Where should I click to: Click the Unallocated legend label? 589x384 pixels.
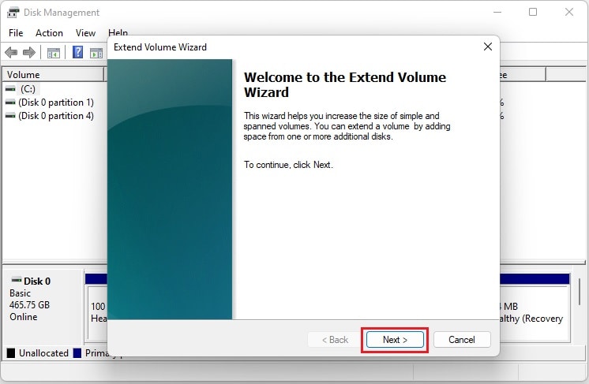point(43,353)
